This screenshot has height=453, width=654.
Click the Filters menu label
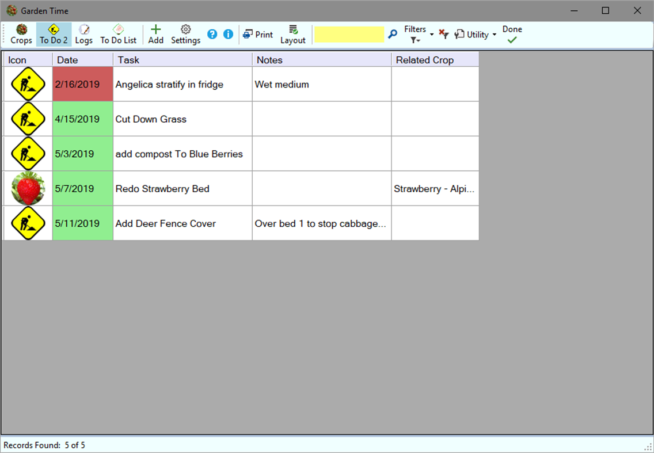416,29
